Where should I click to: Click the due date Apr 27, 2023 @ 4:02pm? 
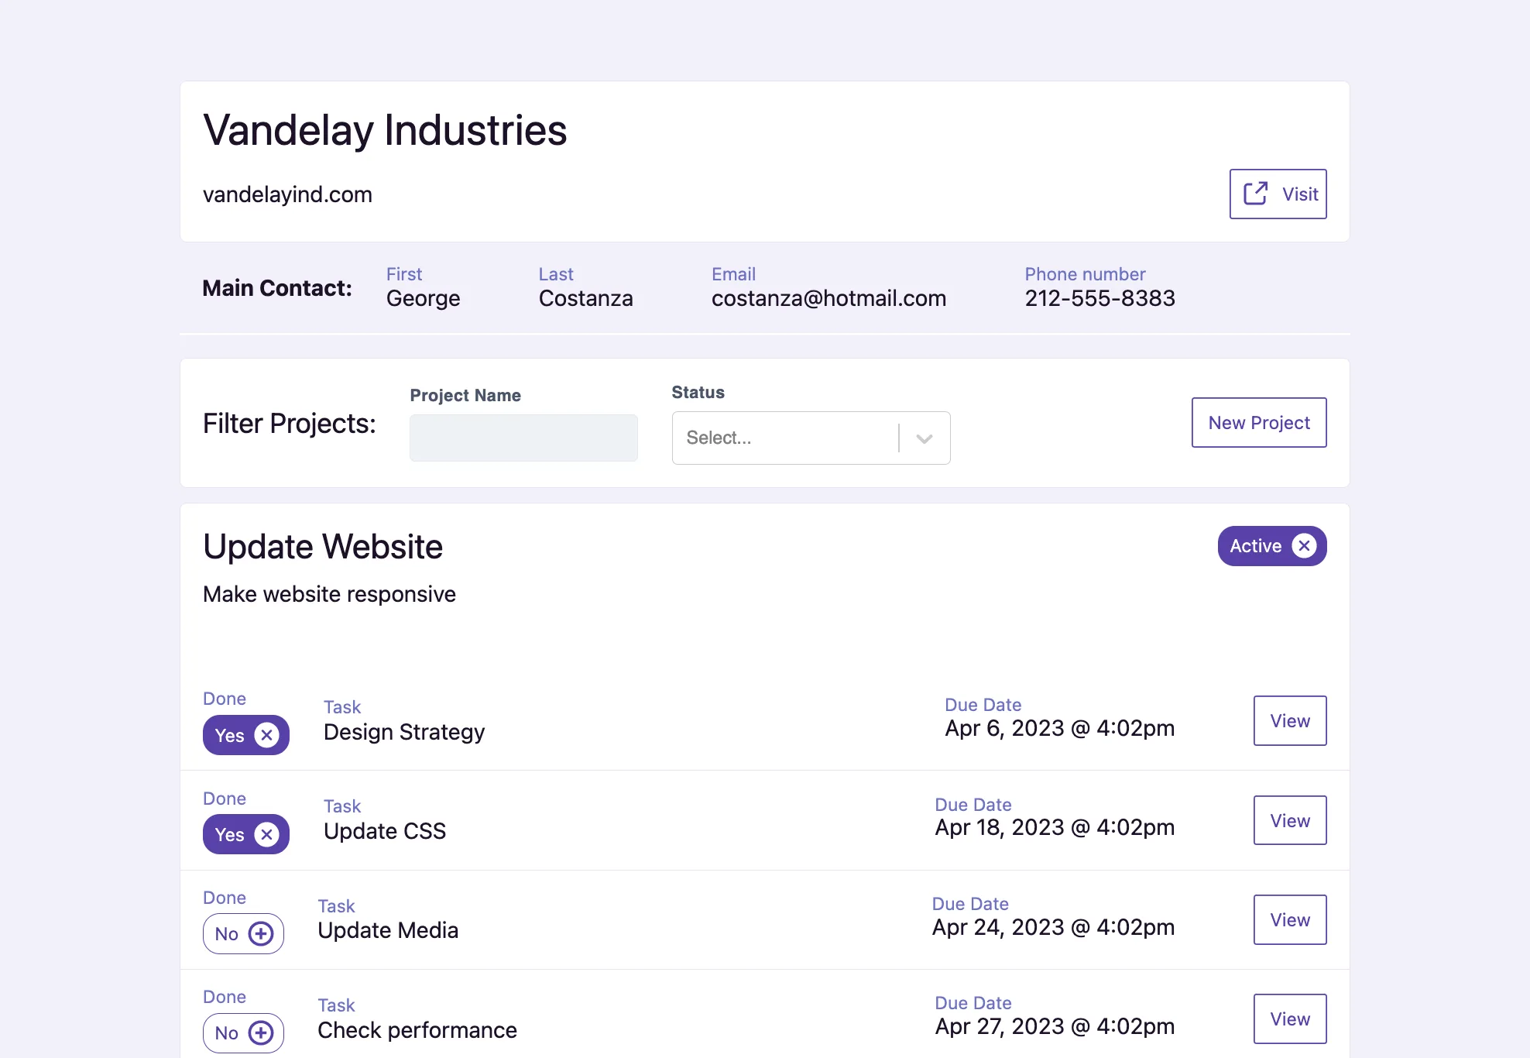(1055, 1026)
